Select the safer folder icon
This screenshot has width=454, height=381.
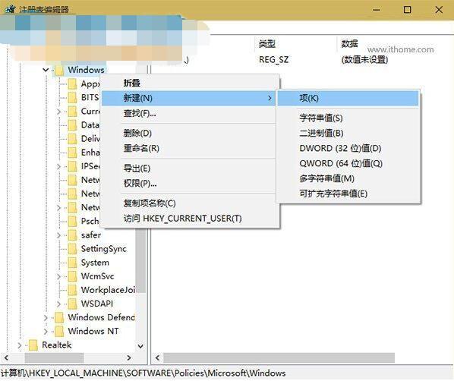coord(72,235)
